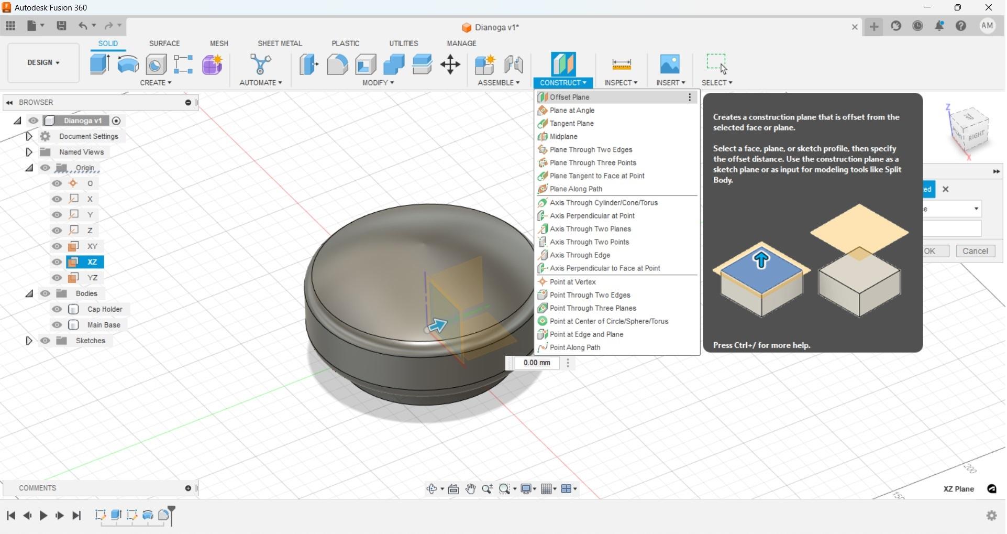The width and height of the screenshot is (1007, 534).
Task: Select the Automated Modeling icon
Action: point(260,64)
